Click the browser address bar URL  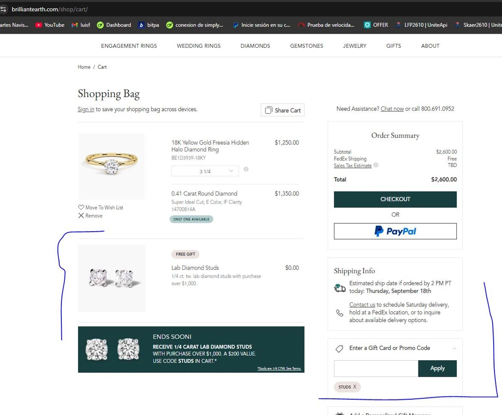pos(50,9)
